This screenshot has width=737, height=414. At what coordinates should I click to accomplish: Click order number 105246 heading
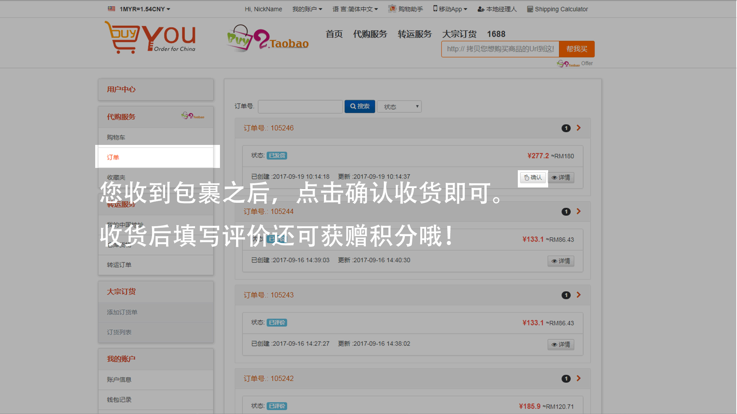click(x=269, y=128)
